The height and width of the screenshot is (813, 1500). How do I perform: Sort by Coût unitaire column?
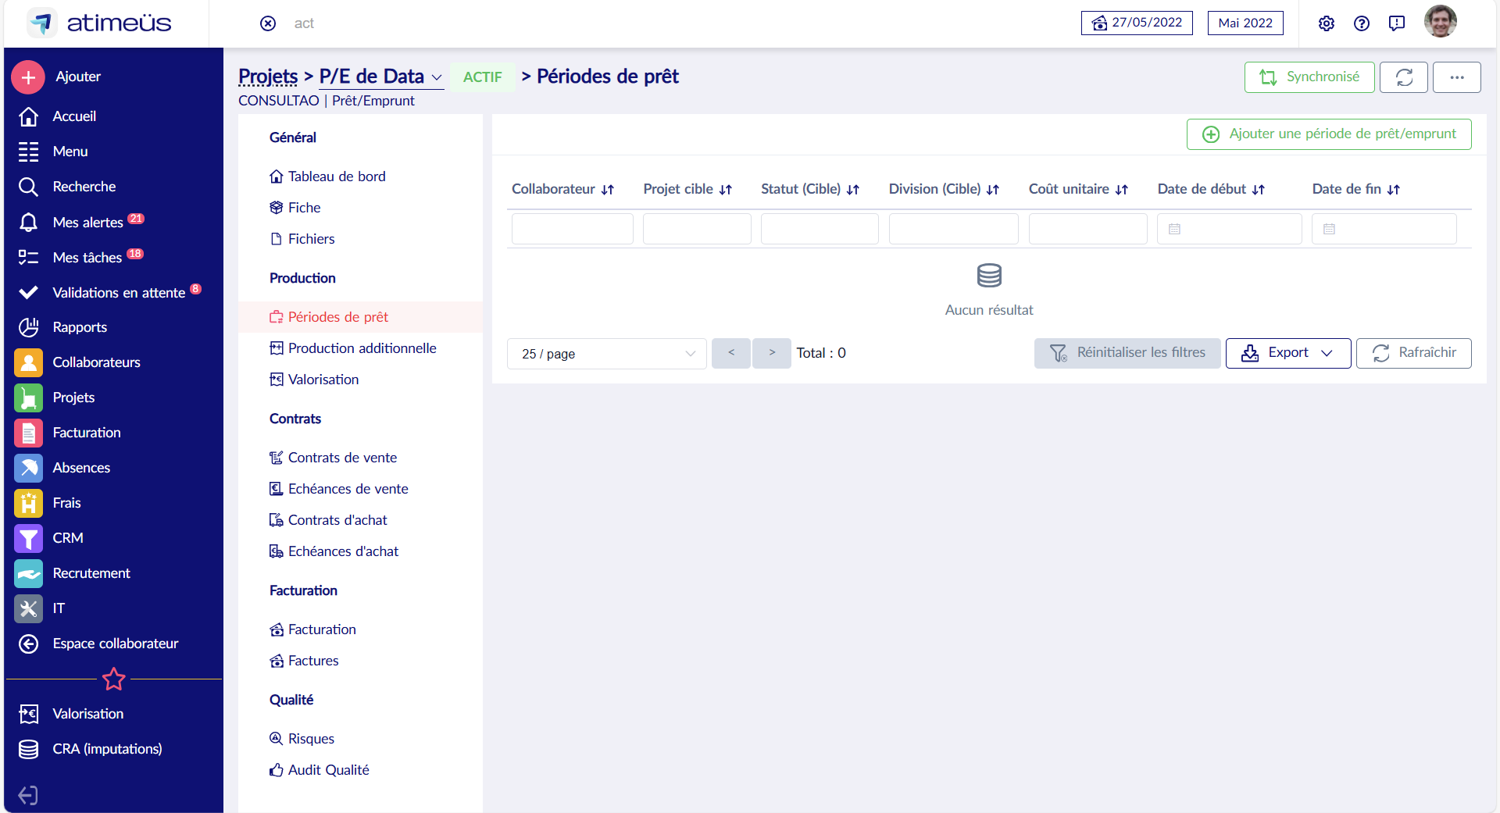tap(1122, 190)
